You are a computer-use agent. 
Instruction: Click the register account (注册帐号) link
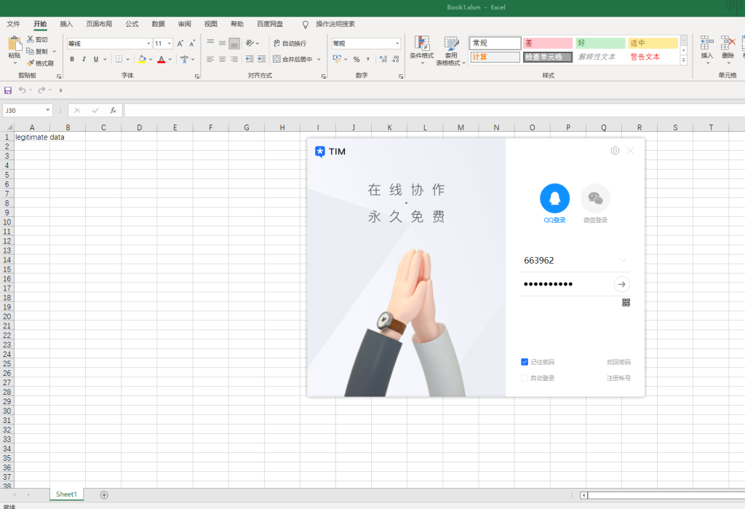tap(618, 378)
